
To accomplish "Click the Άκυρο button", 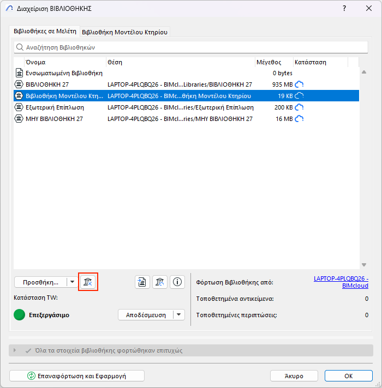I will coord(294,376).
